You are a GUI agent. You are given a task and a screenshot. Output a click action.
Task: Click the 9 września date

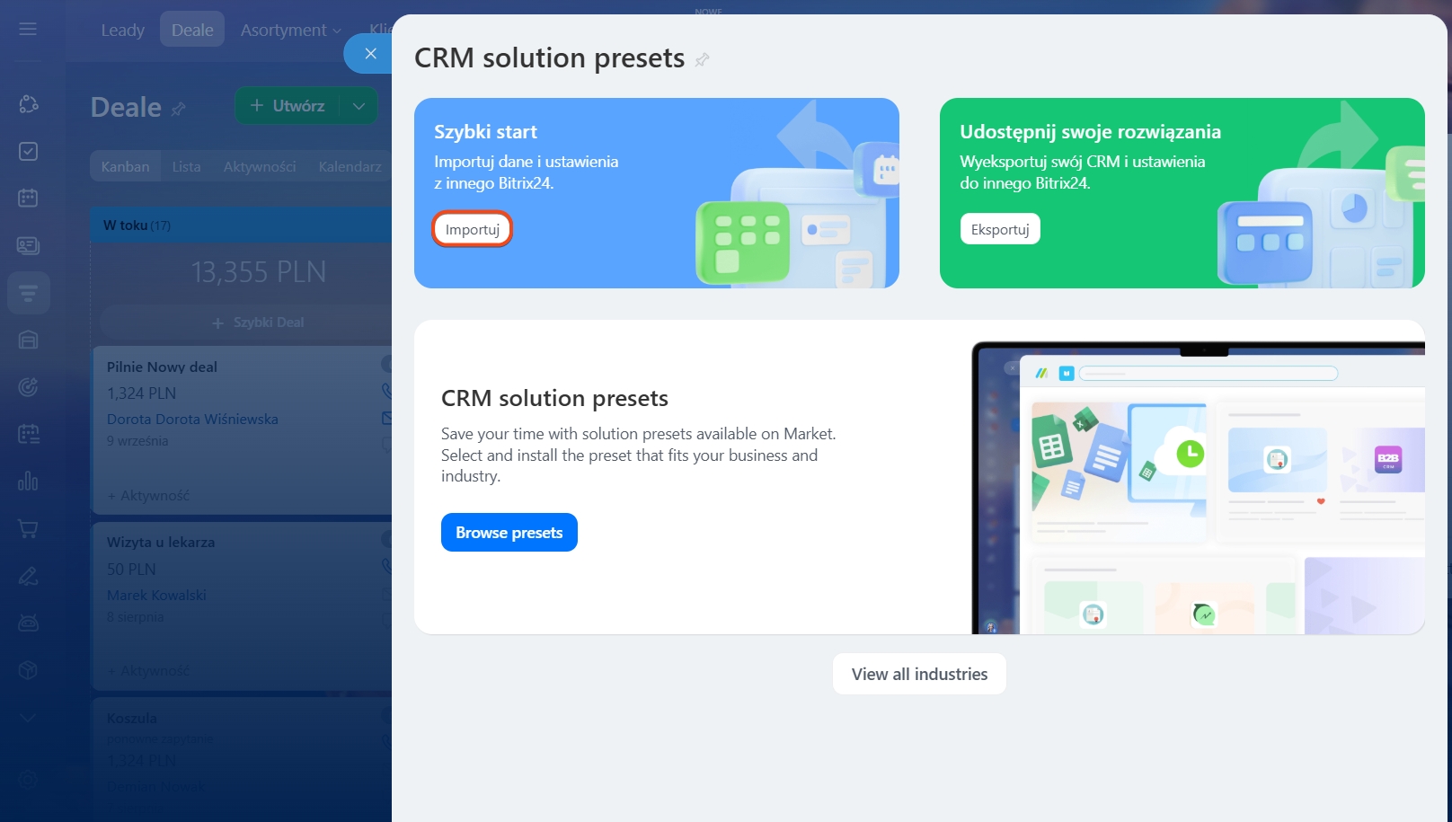pos(137,441)
